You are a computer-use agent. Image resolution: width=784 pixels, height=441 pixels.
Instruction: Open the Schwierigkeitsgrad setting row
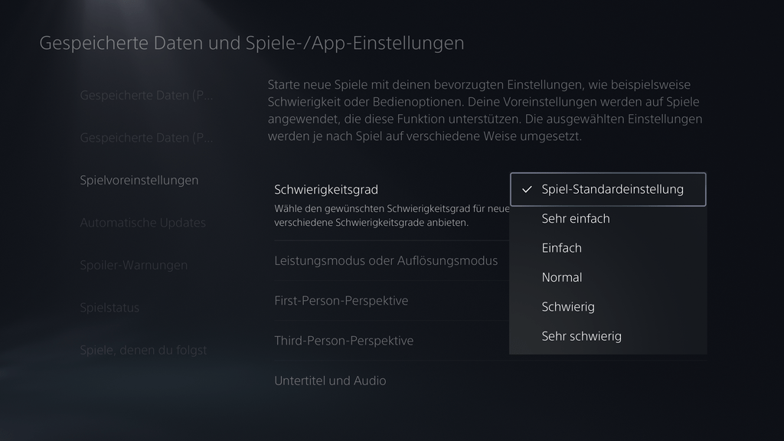[391, 205]
